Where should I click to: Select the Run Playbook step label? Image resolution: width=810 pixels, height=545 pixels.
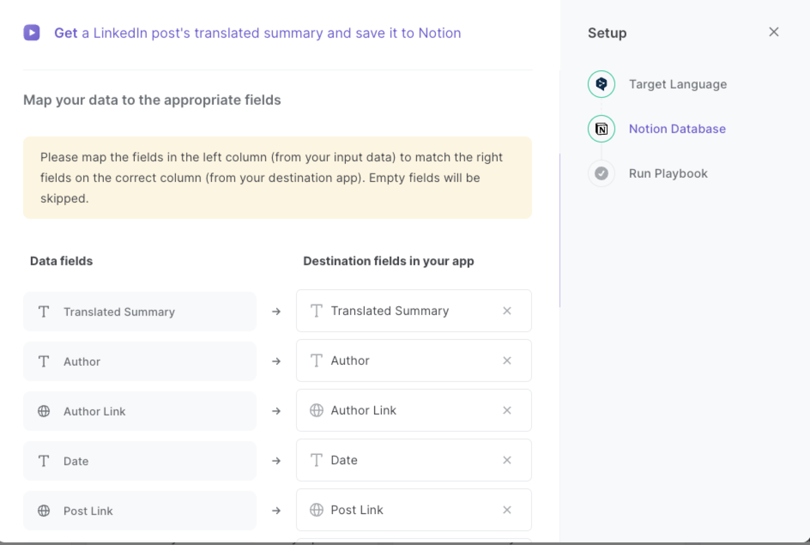tap(668, 173)
